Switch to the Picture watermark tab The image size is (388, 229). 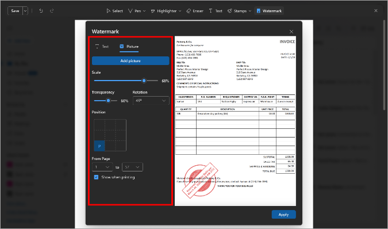(129, 47)
